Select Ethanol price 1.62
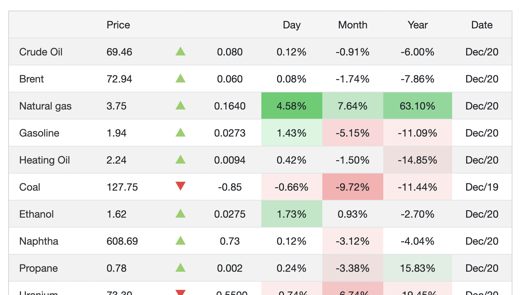522x295 pixels. click(x=116, y=214)
